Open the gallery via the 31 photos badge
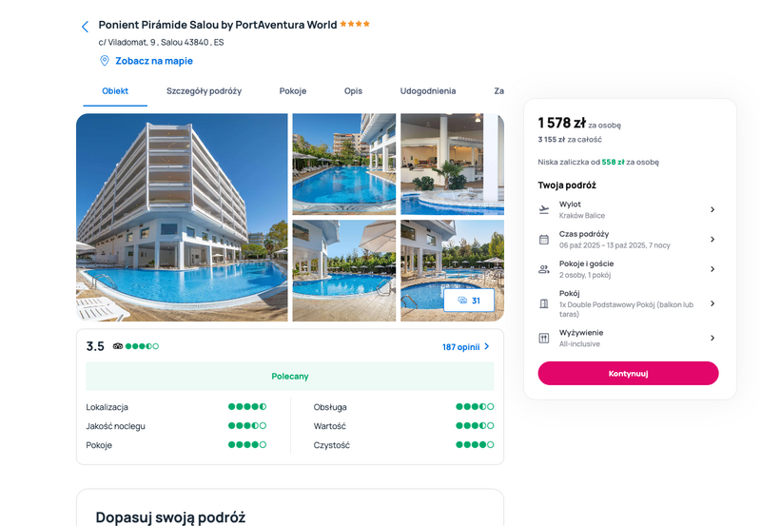 [x=469, y=301]
